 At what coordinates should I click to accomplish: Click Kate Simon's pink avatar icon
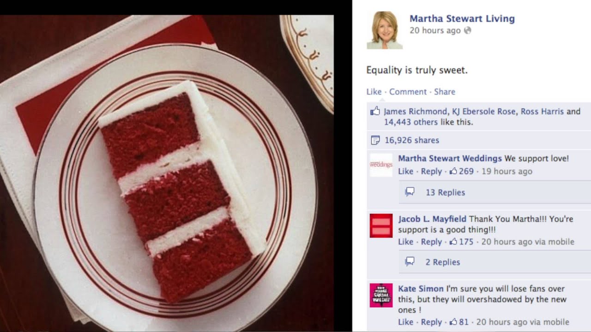pyautogui.click(x=381, y=295)
